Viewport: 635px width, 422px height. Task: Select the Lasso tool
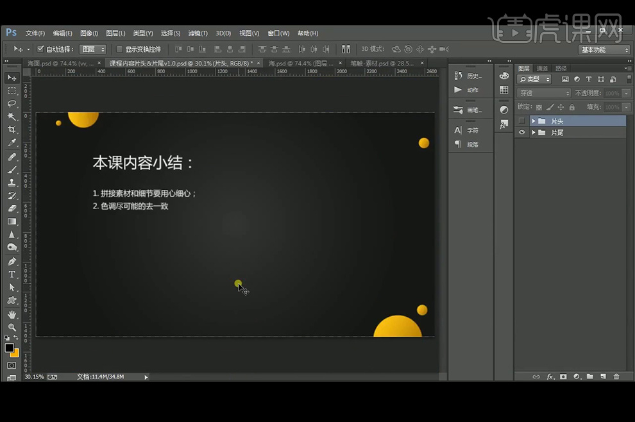[12, 104]
